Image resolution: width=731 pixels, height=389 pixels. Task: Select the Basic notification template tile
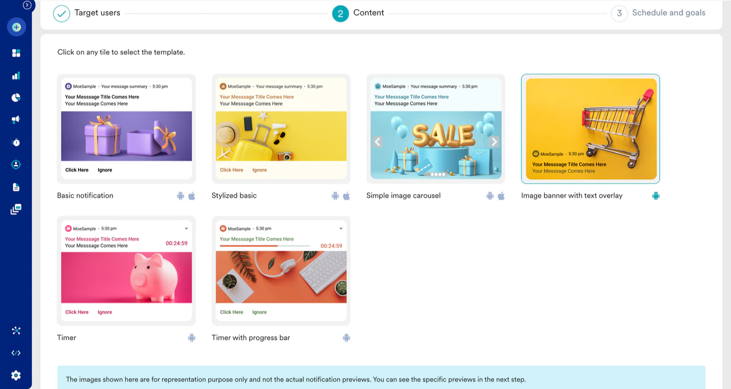pyautogui.click(x=126, y=129)
